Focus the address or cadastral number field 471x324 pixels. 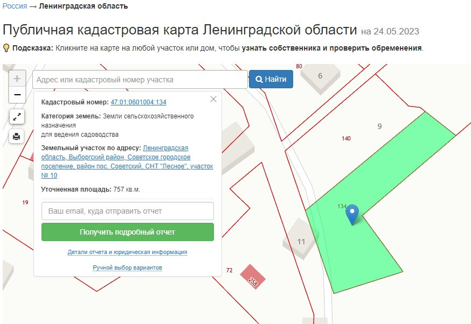coord(140,80)
